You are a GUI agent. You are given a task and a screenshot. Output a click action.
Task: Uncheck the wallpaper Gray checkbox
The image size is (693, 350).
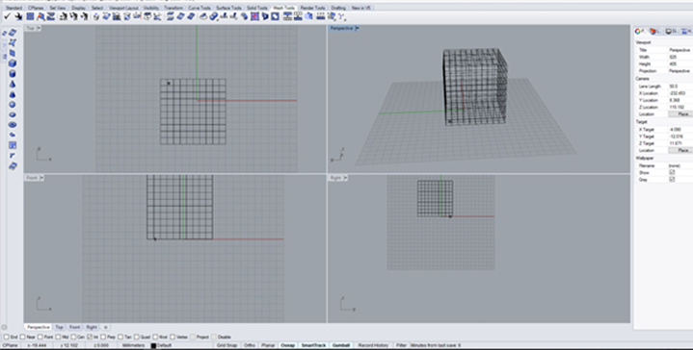pyautogui.click(x=672, y=180)
